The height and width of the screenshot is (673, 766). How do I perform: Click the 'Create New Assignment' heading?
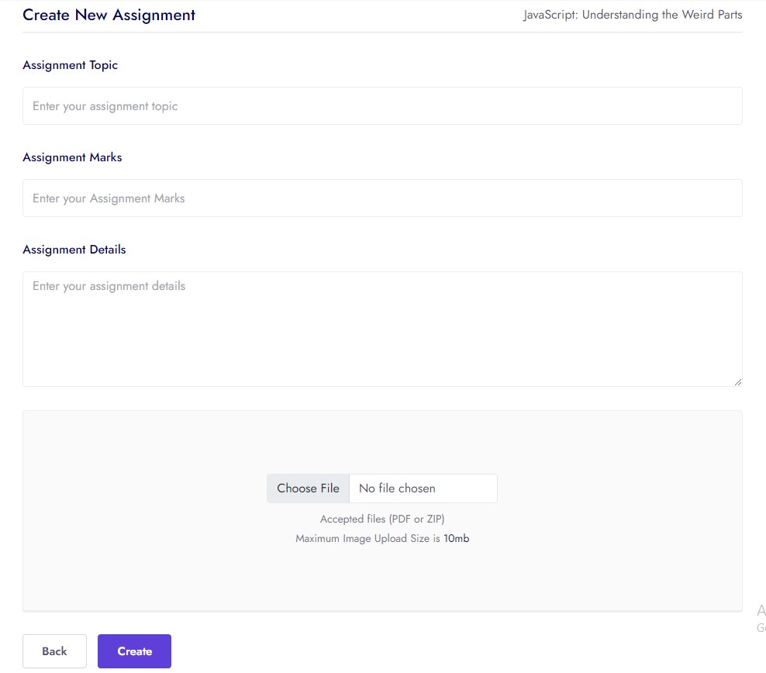point(109,15)
